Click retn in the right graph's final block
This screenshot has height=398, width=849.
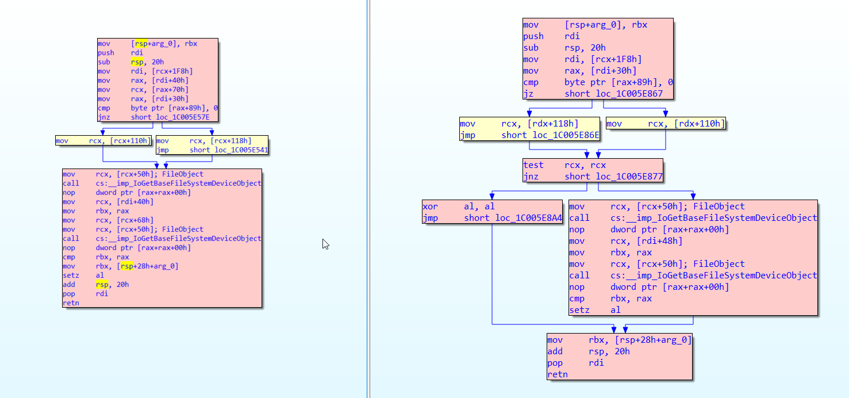click(557, 374)
